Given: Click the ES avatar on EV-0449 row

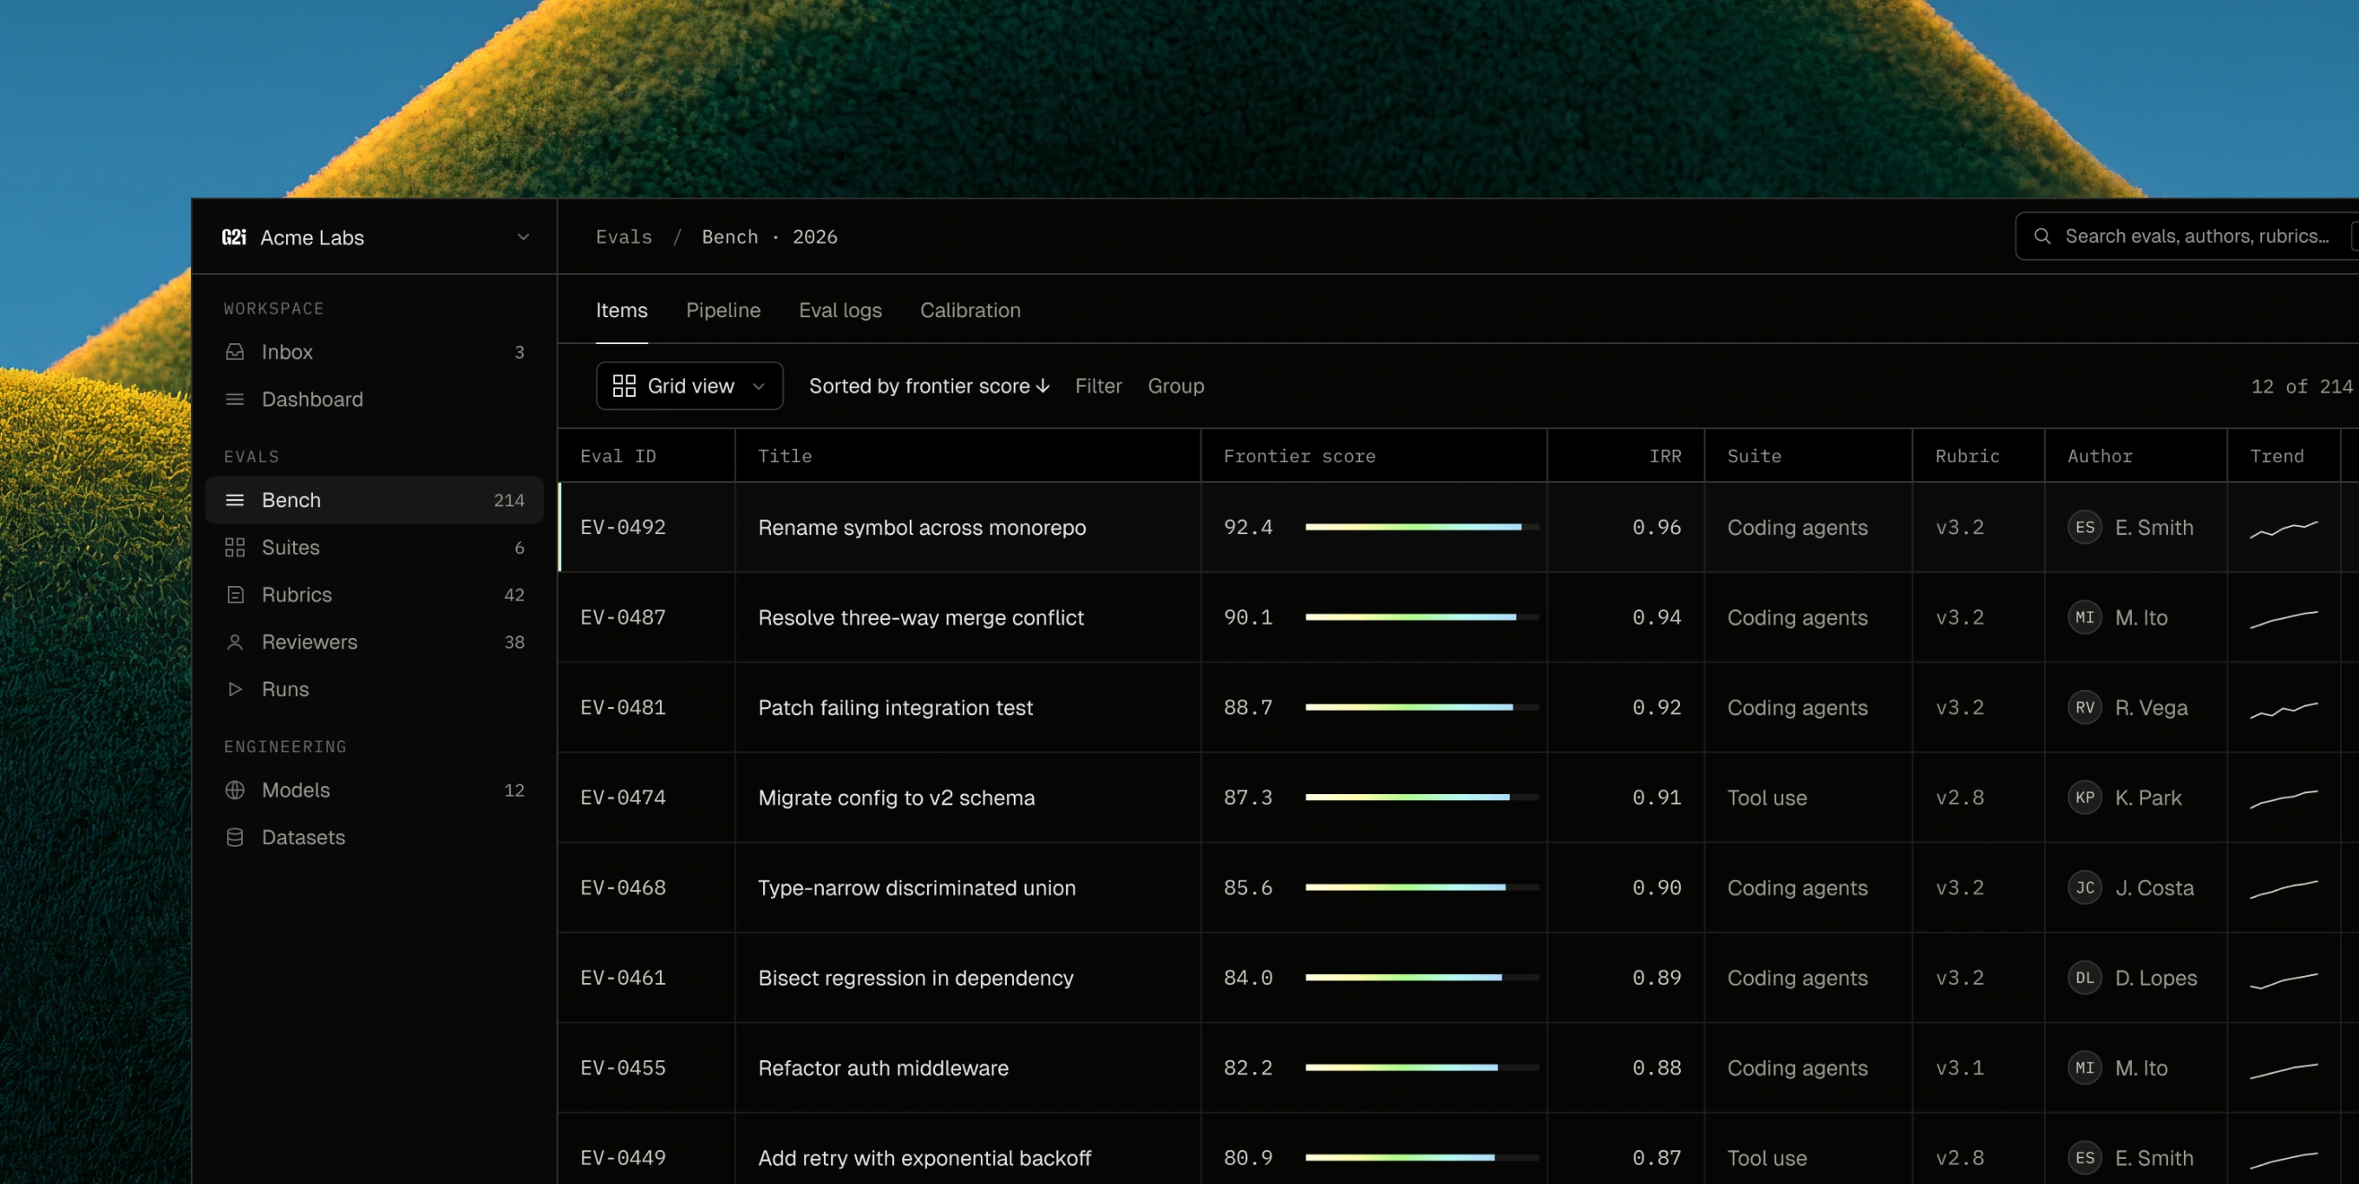Looking at the screenshot, I should pyautogui.click(x=2084, y=1157).
